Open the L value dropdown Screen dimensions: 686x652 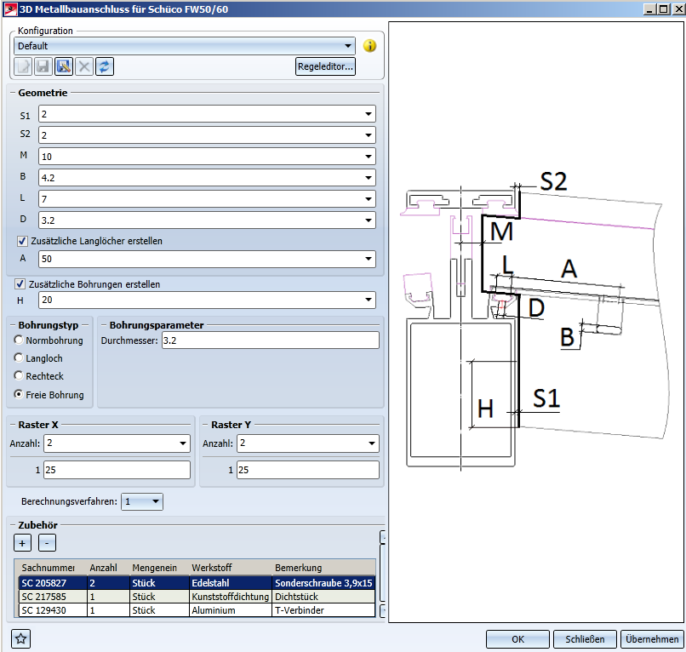[x=369, y=199]
